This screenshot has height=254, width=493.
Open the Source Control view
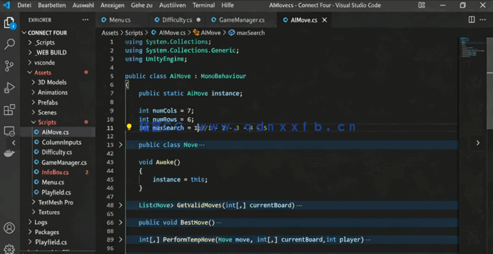(x=10, y=66)
